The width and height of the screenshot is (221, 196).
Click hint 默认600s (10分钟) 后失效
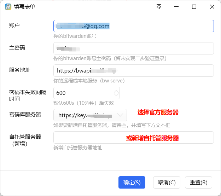(x=83, y=103)
